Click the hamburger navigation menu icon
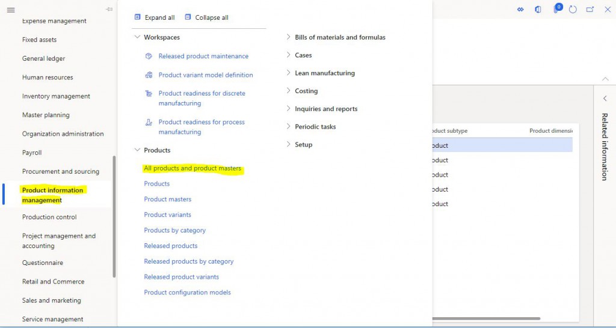The height and width of the screenshot is (328, 616). (10, 10)
